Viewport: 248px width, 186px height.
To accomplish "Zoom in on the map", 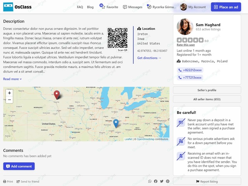I will [10, 93].
